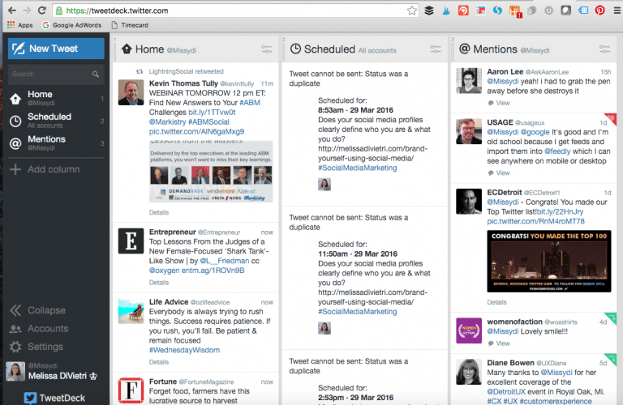
Task: Open the Chrome hamburger menu
Action: (617, 11)
